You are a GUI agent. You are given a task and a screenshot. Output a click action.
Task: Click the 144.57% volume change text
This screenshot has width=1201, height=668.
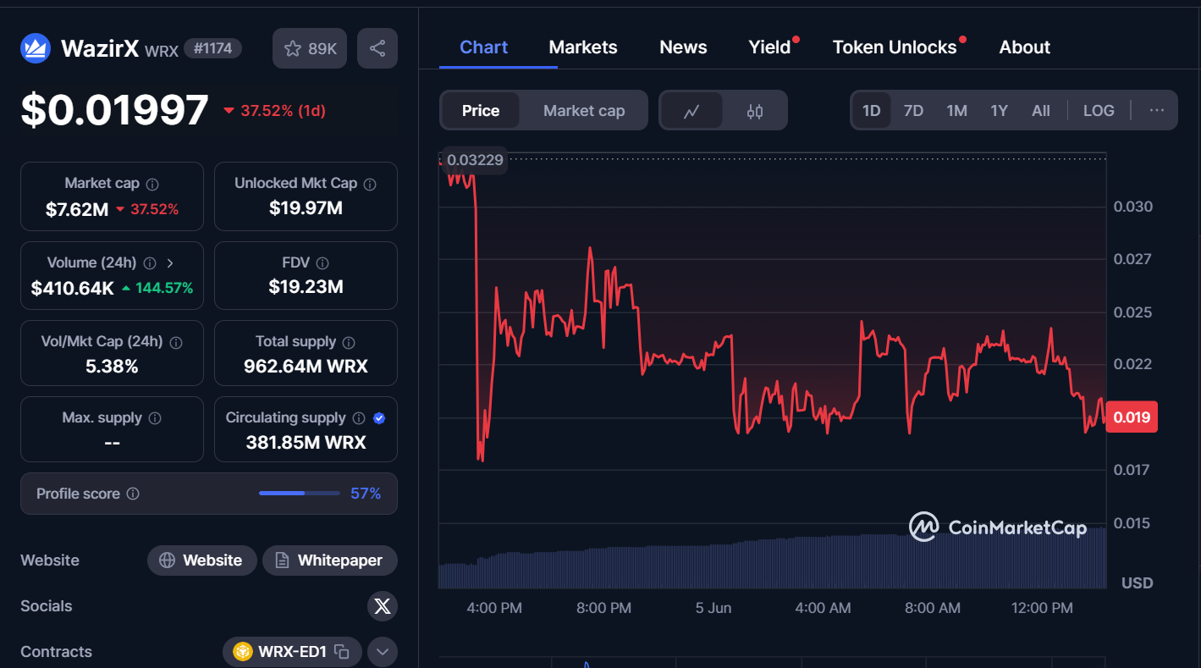[164, 289]
